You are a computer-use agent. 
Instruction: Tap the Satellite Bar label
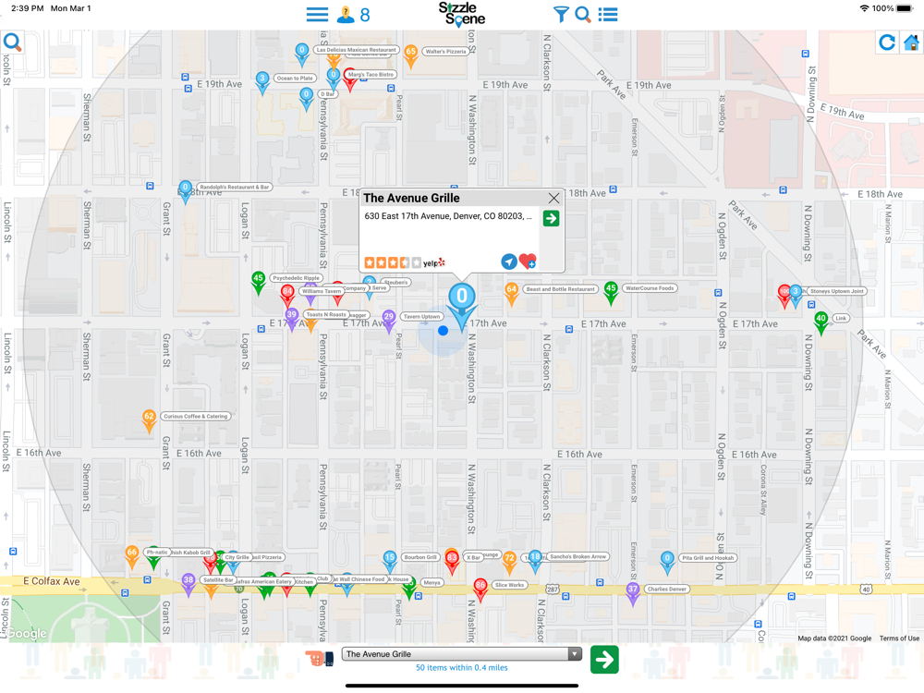click(x=218, y=580)
